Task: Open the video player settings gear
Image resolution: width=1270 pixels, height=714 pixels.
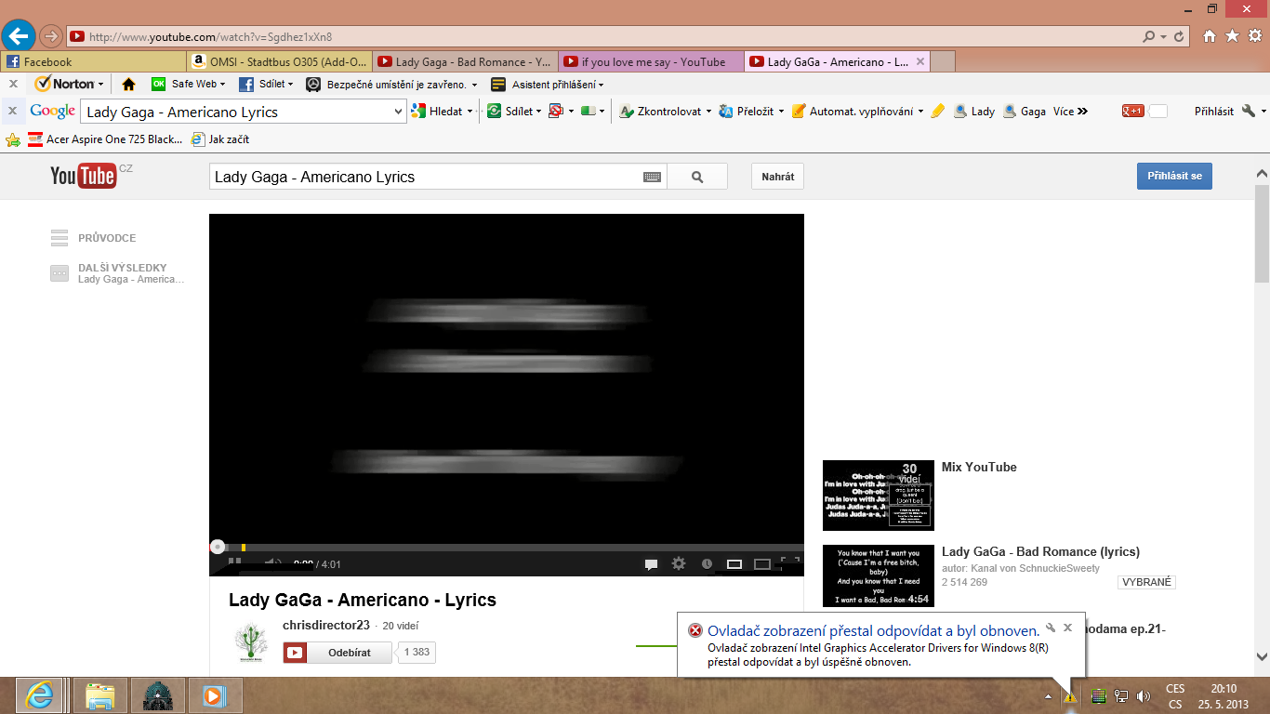Action: pyautogui.click(x=679, y=563)
